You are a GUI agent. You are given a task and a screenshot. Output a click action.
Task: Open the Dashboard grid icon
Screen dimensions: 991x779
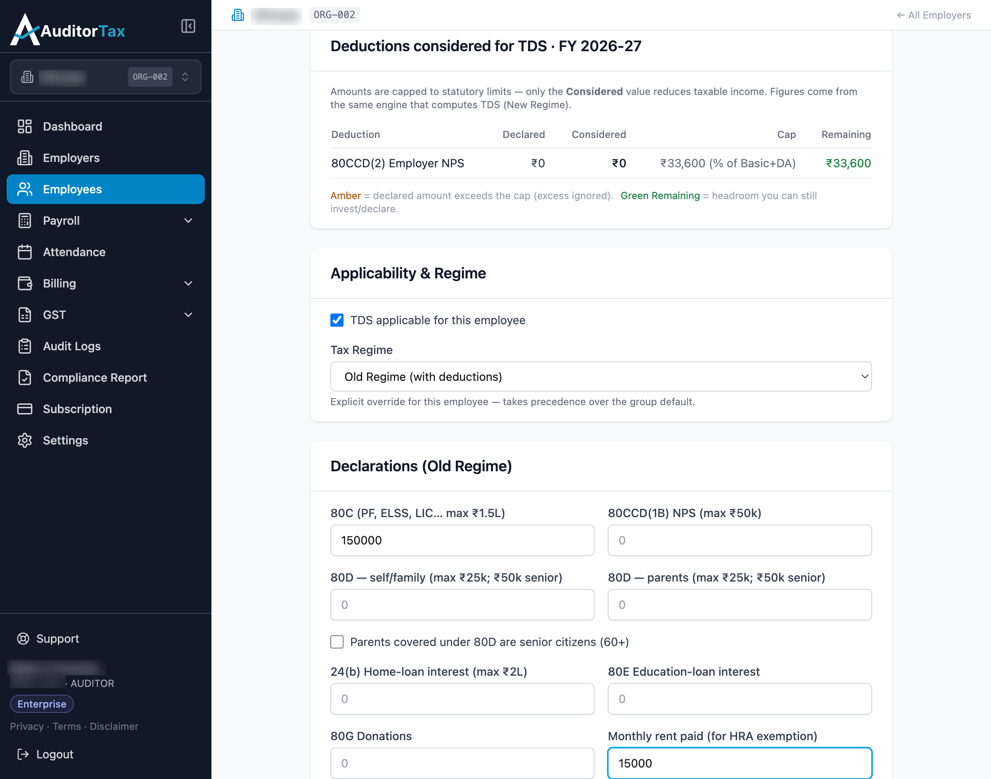click(x=25, y=126)
